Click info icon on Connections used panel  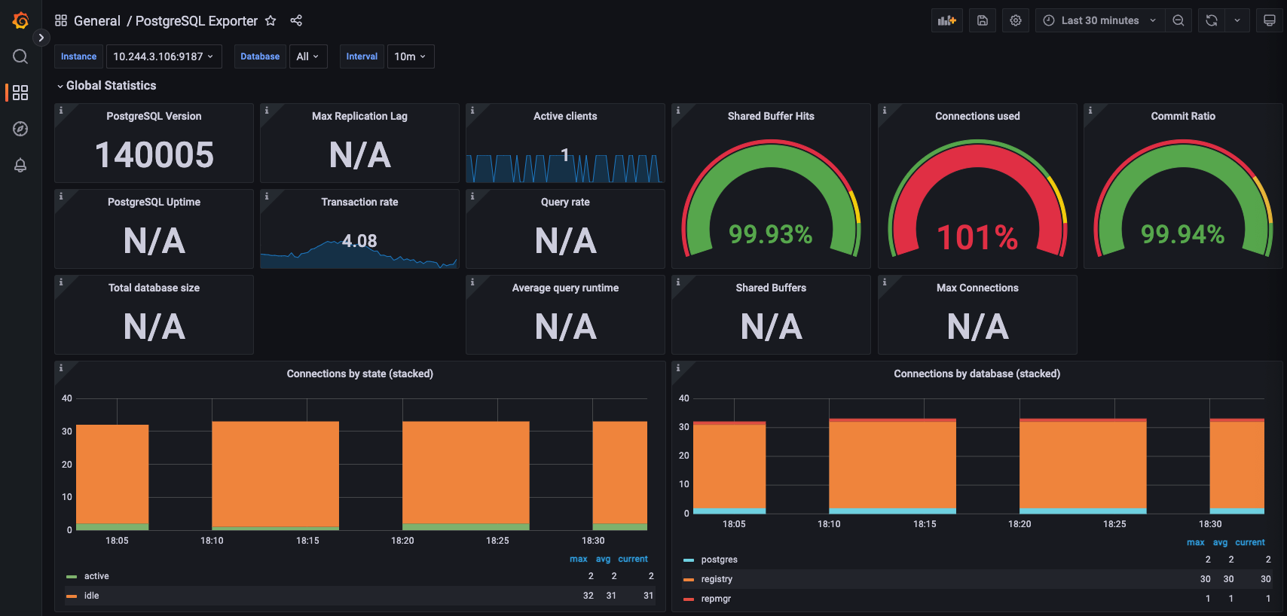click(885, 110)
